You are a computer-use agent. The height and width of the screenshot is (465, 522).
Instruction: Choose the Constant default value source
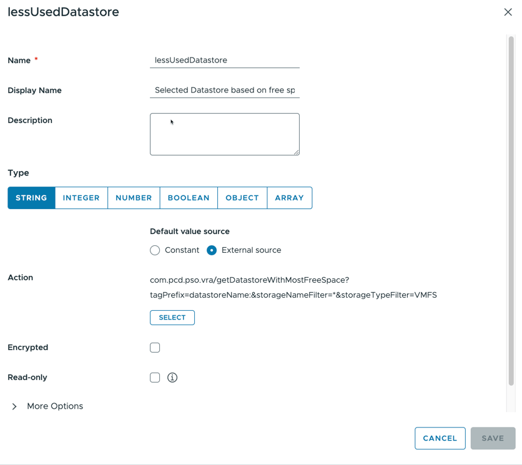[x=155, y=250]
